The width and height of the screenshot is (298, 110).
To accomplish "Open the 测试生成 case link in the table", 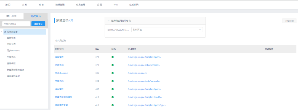I will [x=59, y=65].
